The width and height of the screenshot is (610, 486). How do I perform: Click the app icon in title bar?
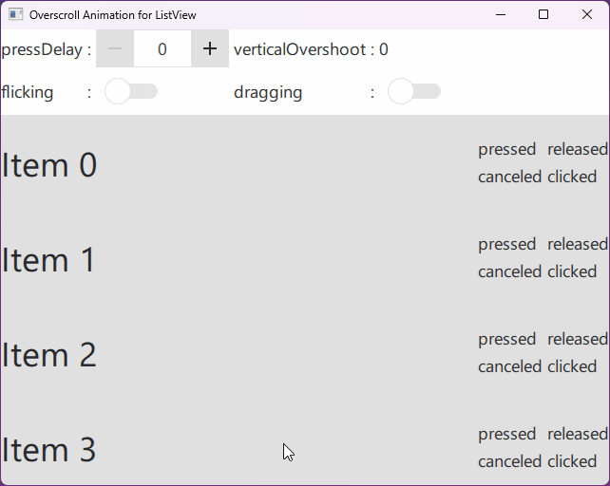pos(15,14)
